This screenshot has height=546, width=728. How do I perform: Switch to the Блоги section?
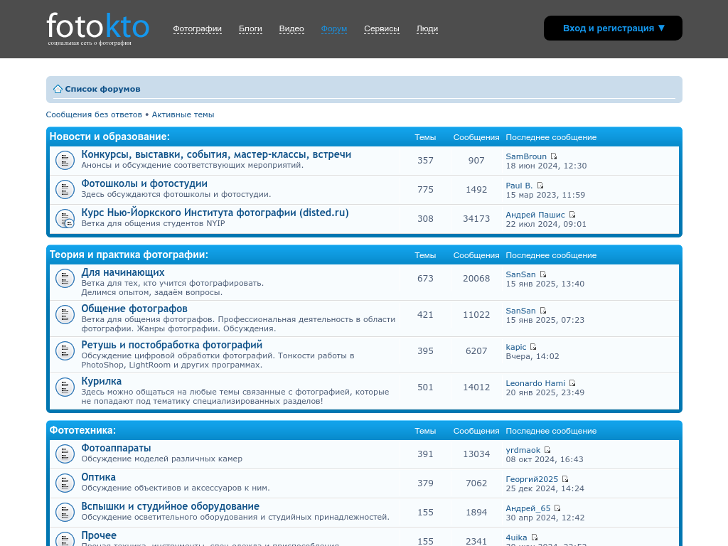coord(250,29)
